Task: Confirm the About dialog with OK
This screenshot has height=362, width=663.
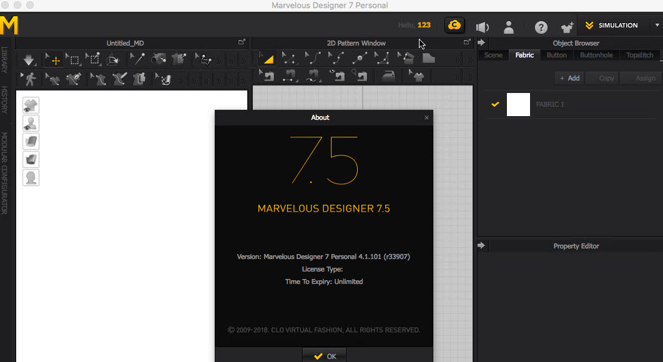Action: click(325, 356)
